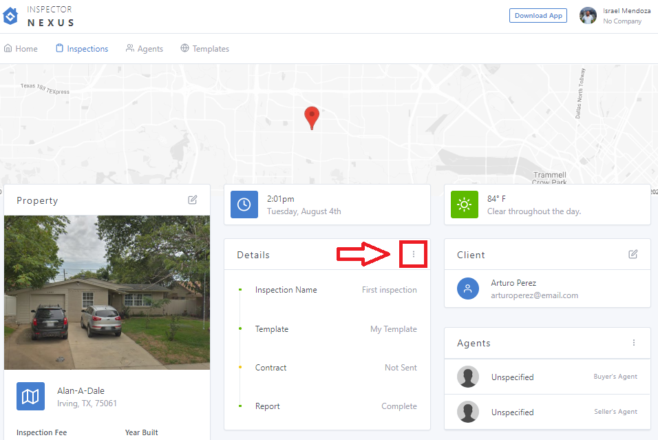Edit the Property card with pencil icon

[193, 200]
